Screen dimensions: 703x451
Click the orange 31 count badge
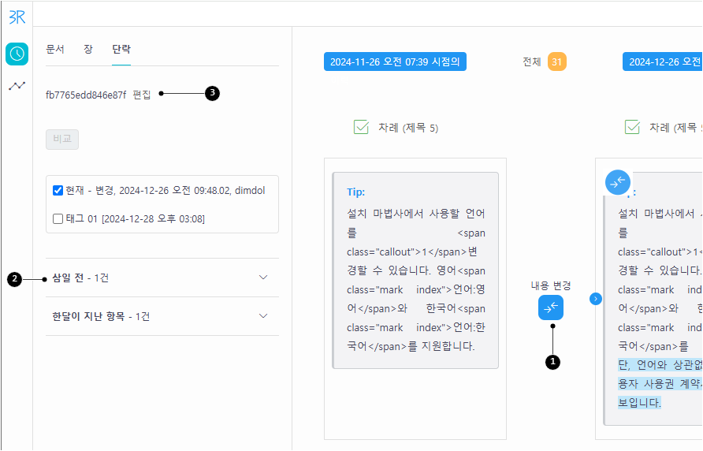pyautogui.click(x=557, y=61)
